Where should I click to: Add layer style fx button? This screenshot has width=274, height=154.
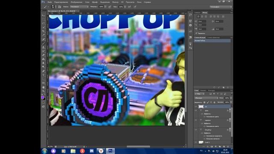(208, 147)
